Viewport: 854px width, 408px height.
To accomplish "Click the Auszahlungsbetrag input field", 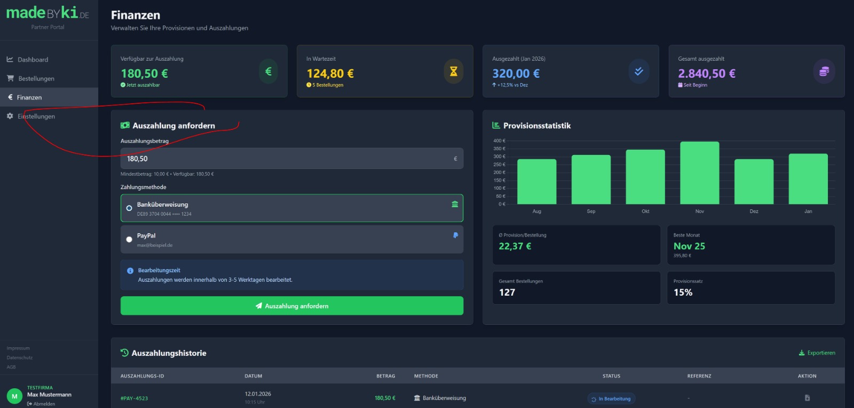I will (x=292, y=159).
